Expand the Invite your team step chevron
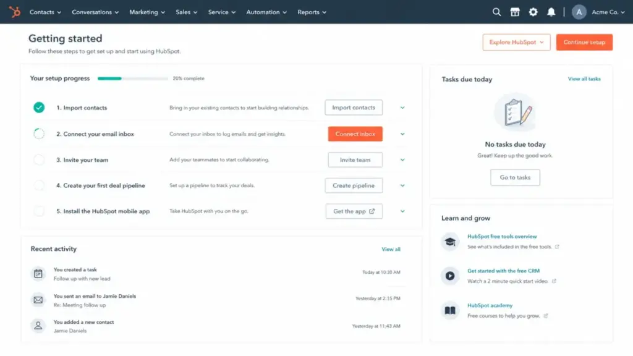The image size is (633, 356). coord(402,160)
